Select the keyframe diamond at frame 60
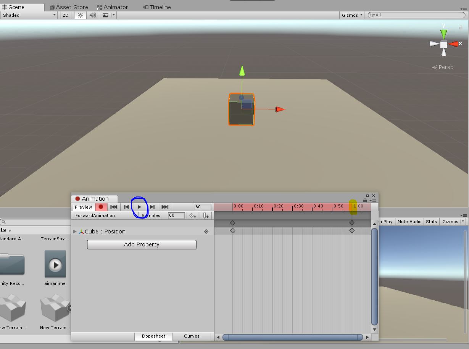The height and width of the screenshot is (349, 469). 352,230
